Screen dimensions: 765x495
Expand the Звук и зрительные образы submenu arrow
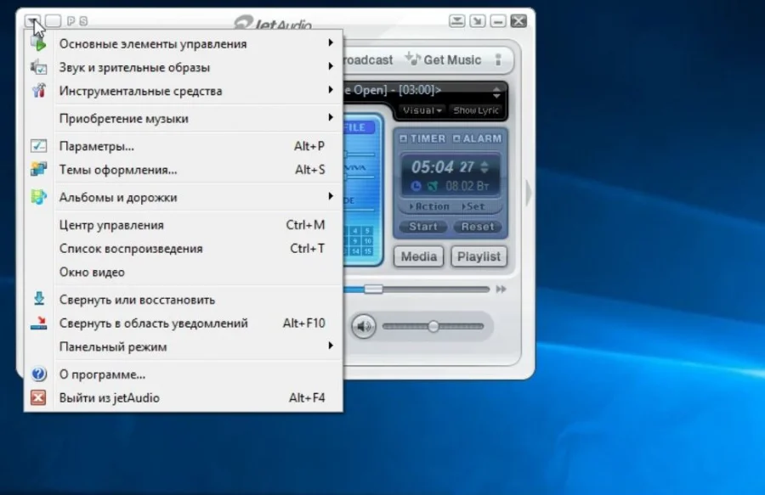click(x=331, y=66)
